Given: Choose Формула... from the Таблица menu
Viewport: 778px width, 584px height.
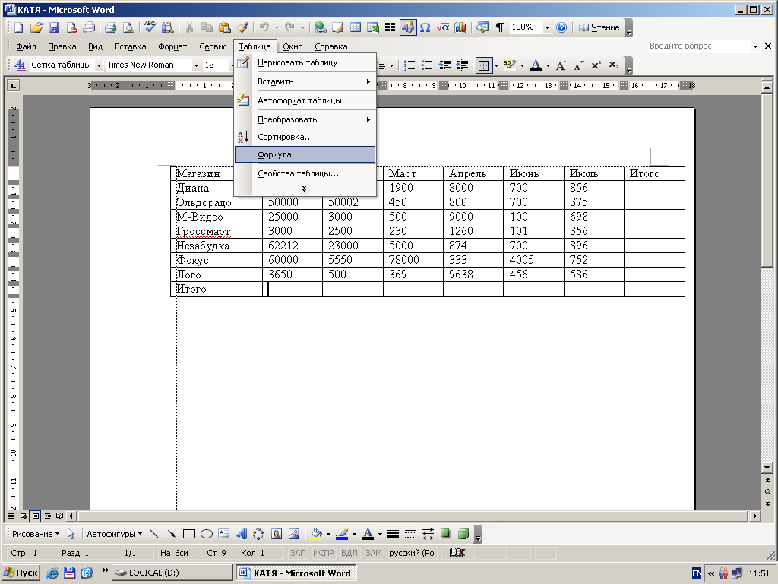Looking at the screenshot, I should (305, 154).
